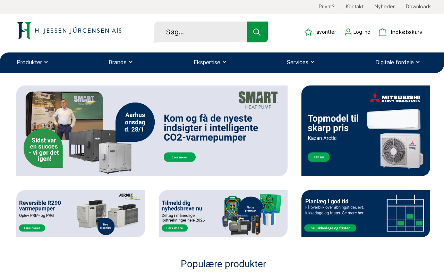Click into the Søg search field
Image resolution: width=444 pixels, height=278 pixels.
pyautogui.click(x=200, y=32)
